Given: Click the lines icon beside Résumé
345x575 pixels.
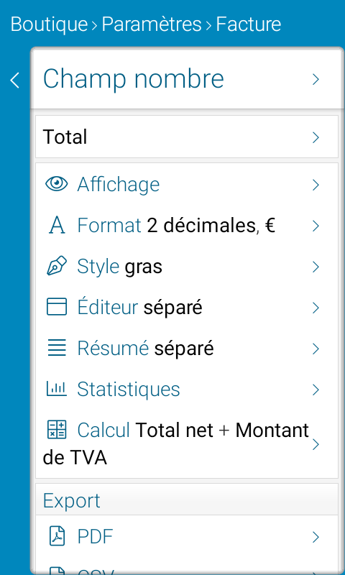Looking at the screenshot, I should [x=57, y=348].
